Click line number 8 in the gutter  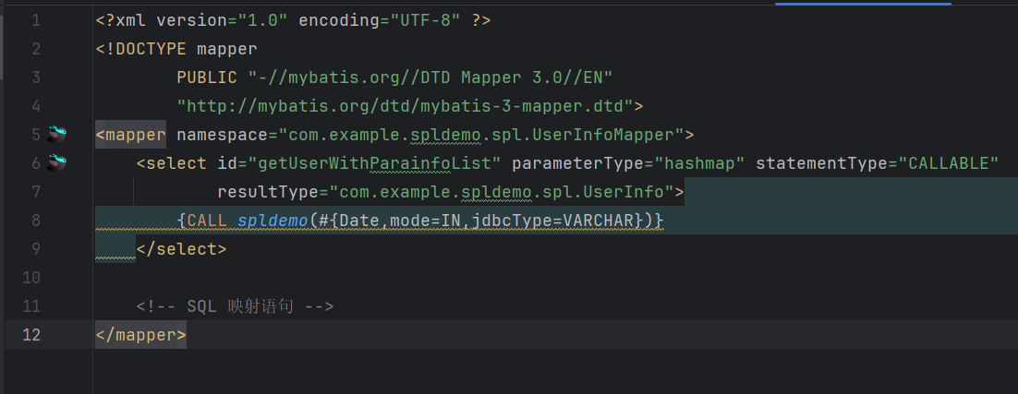[35, 221]
